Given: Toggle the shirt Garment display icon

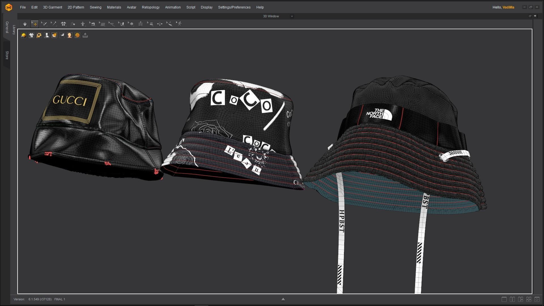Looking at the screenshot, I should [31, 35].
